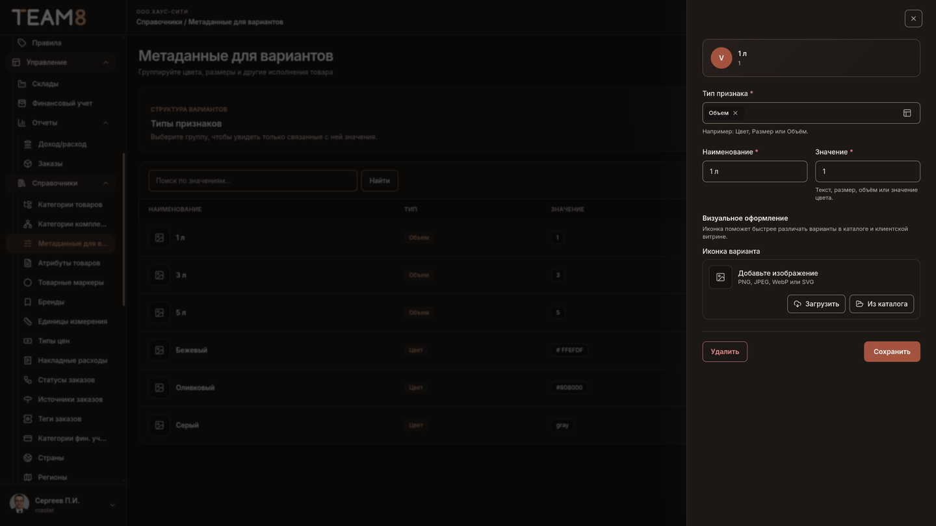Click the Категории комплектов icon in sidebar
This screenshot has width=936, height=526.
28,224
